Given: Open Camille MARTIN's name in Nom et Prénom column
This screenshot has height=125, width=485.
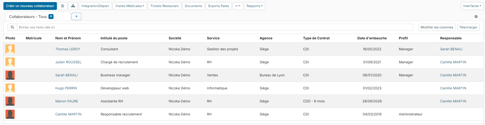Looking at the screenshot, I should (68, 114).
